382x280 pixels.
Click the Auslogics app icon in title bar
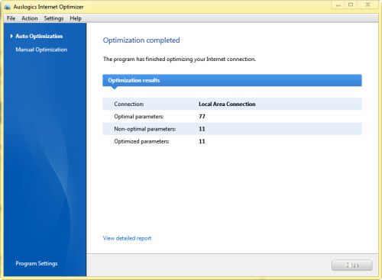click(x=8, y=7)
